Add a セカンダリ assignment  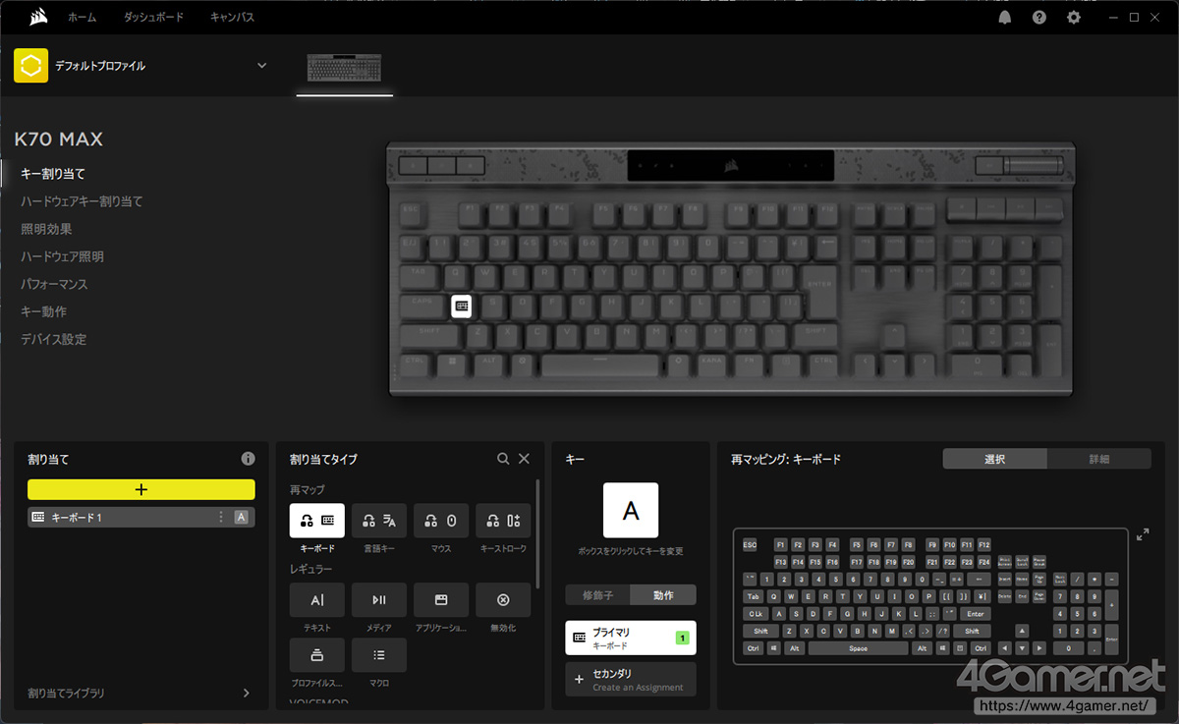click(631, 679)
